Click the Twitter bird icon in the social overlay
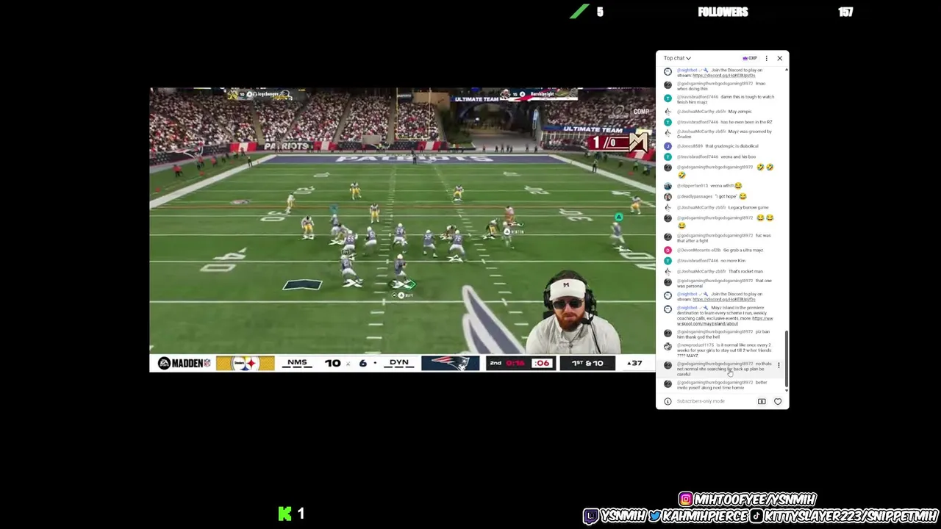Screen dimensions: 941x529 tap(654, 517)
